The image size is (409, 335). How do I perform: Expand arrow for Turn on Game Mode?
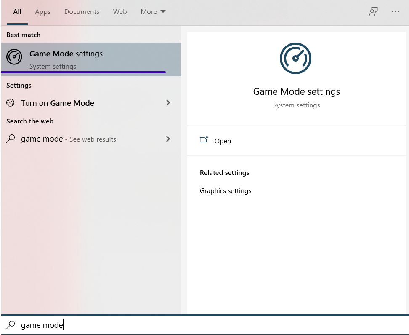(168, 103)
